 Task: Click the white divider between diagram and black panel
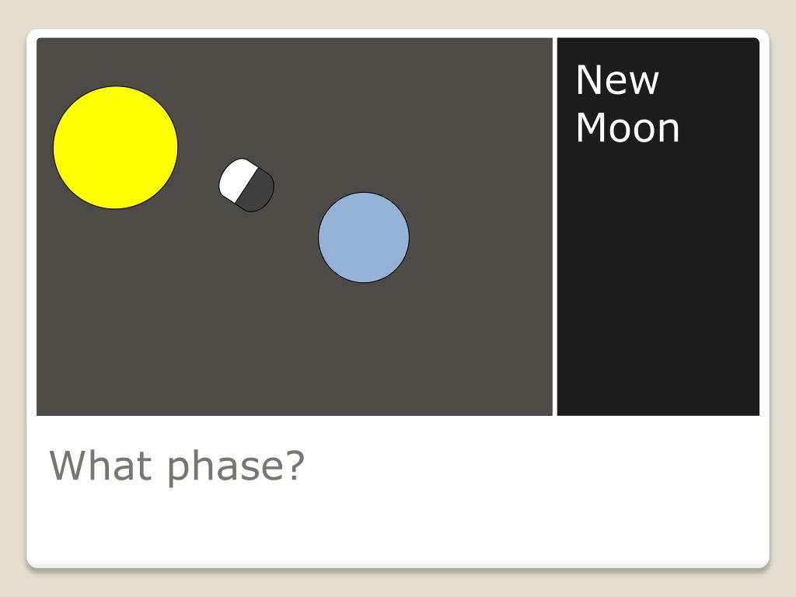click(x=555, y=226)
